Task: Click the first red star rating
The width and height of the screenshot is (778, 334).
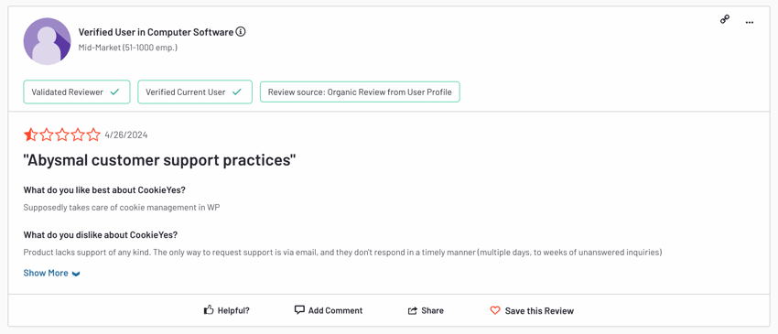Action: (30, 135)
